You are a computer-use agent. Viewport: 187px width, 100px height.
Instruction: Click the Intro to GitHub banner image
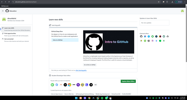[x=109, y=42]
